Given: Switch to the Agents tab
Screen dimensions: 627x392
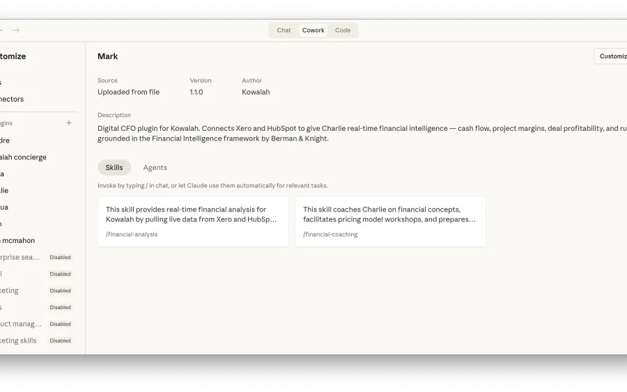Looking at the screenshot, I should pyautogui.click(x=155, y=167).
